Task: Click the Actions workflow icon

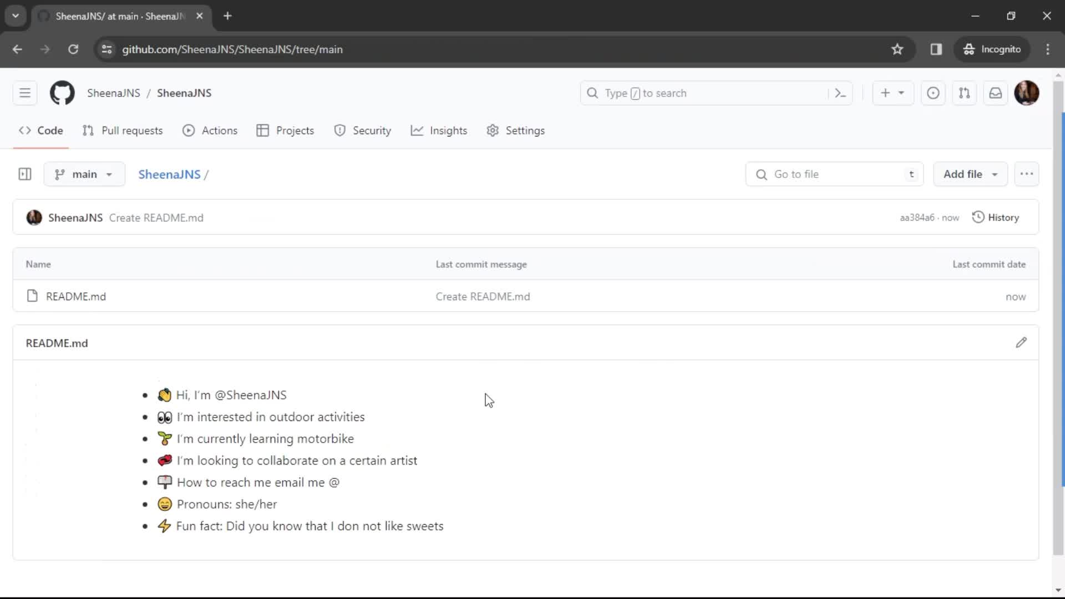Action: [x=190, y=130]
